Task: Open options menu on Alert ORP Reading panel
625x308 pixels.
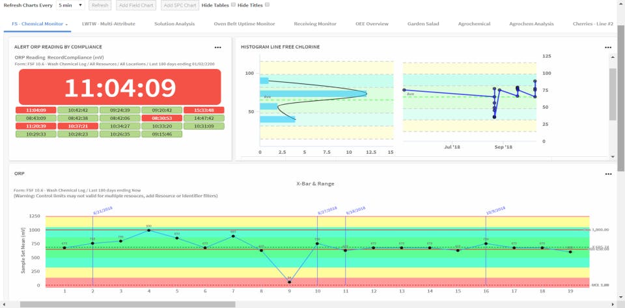Action: point(217,48)
